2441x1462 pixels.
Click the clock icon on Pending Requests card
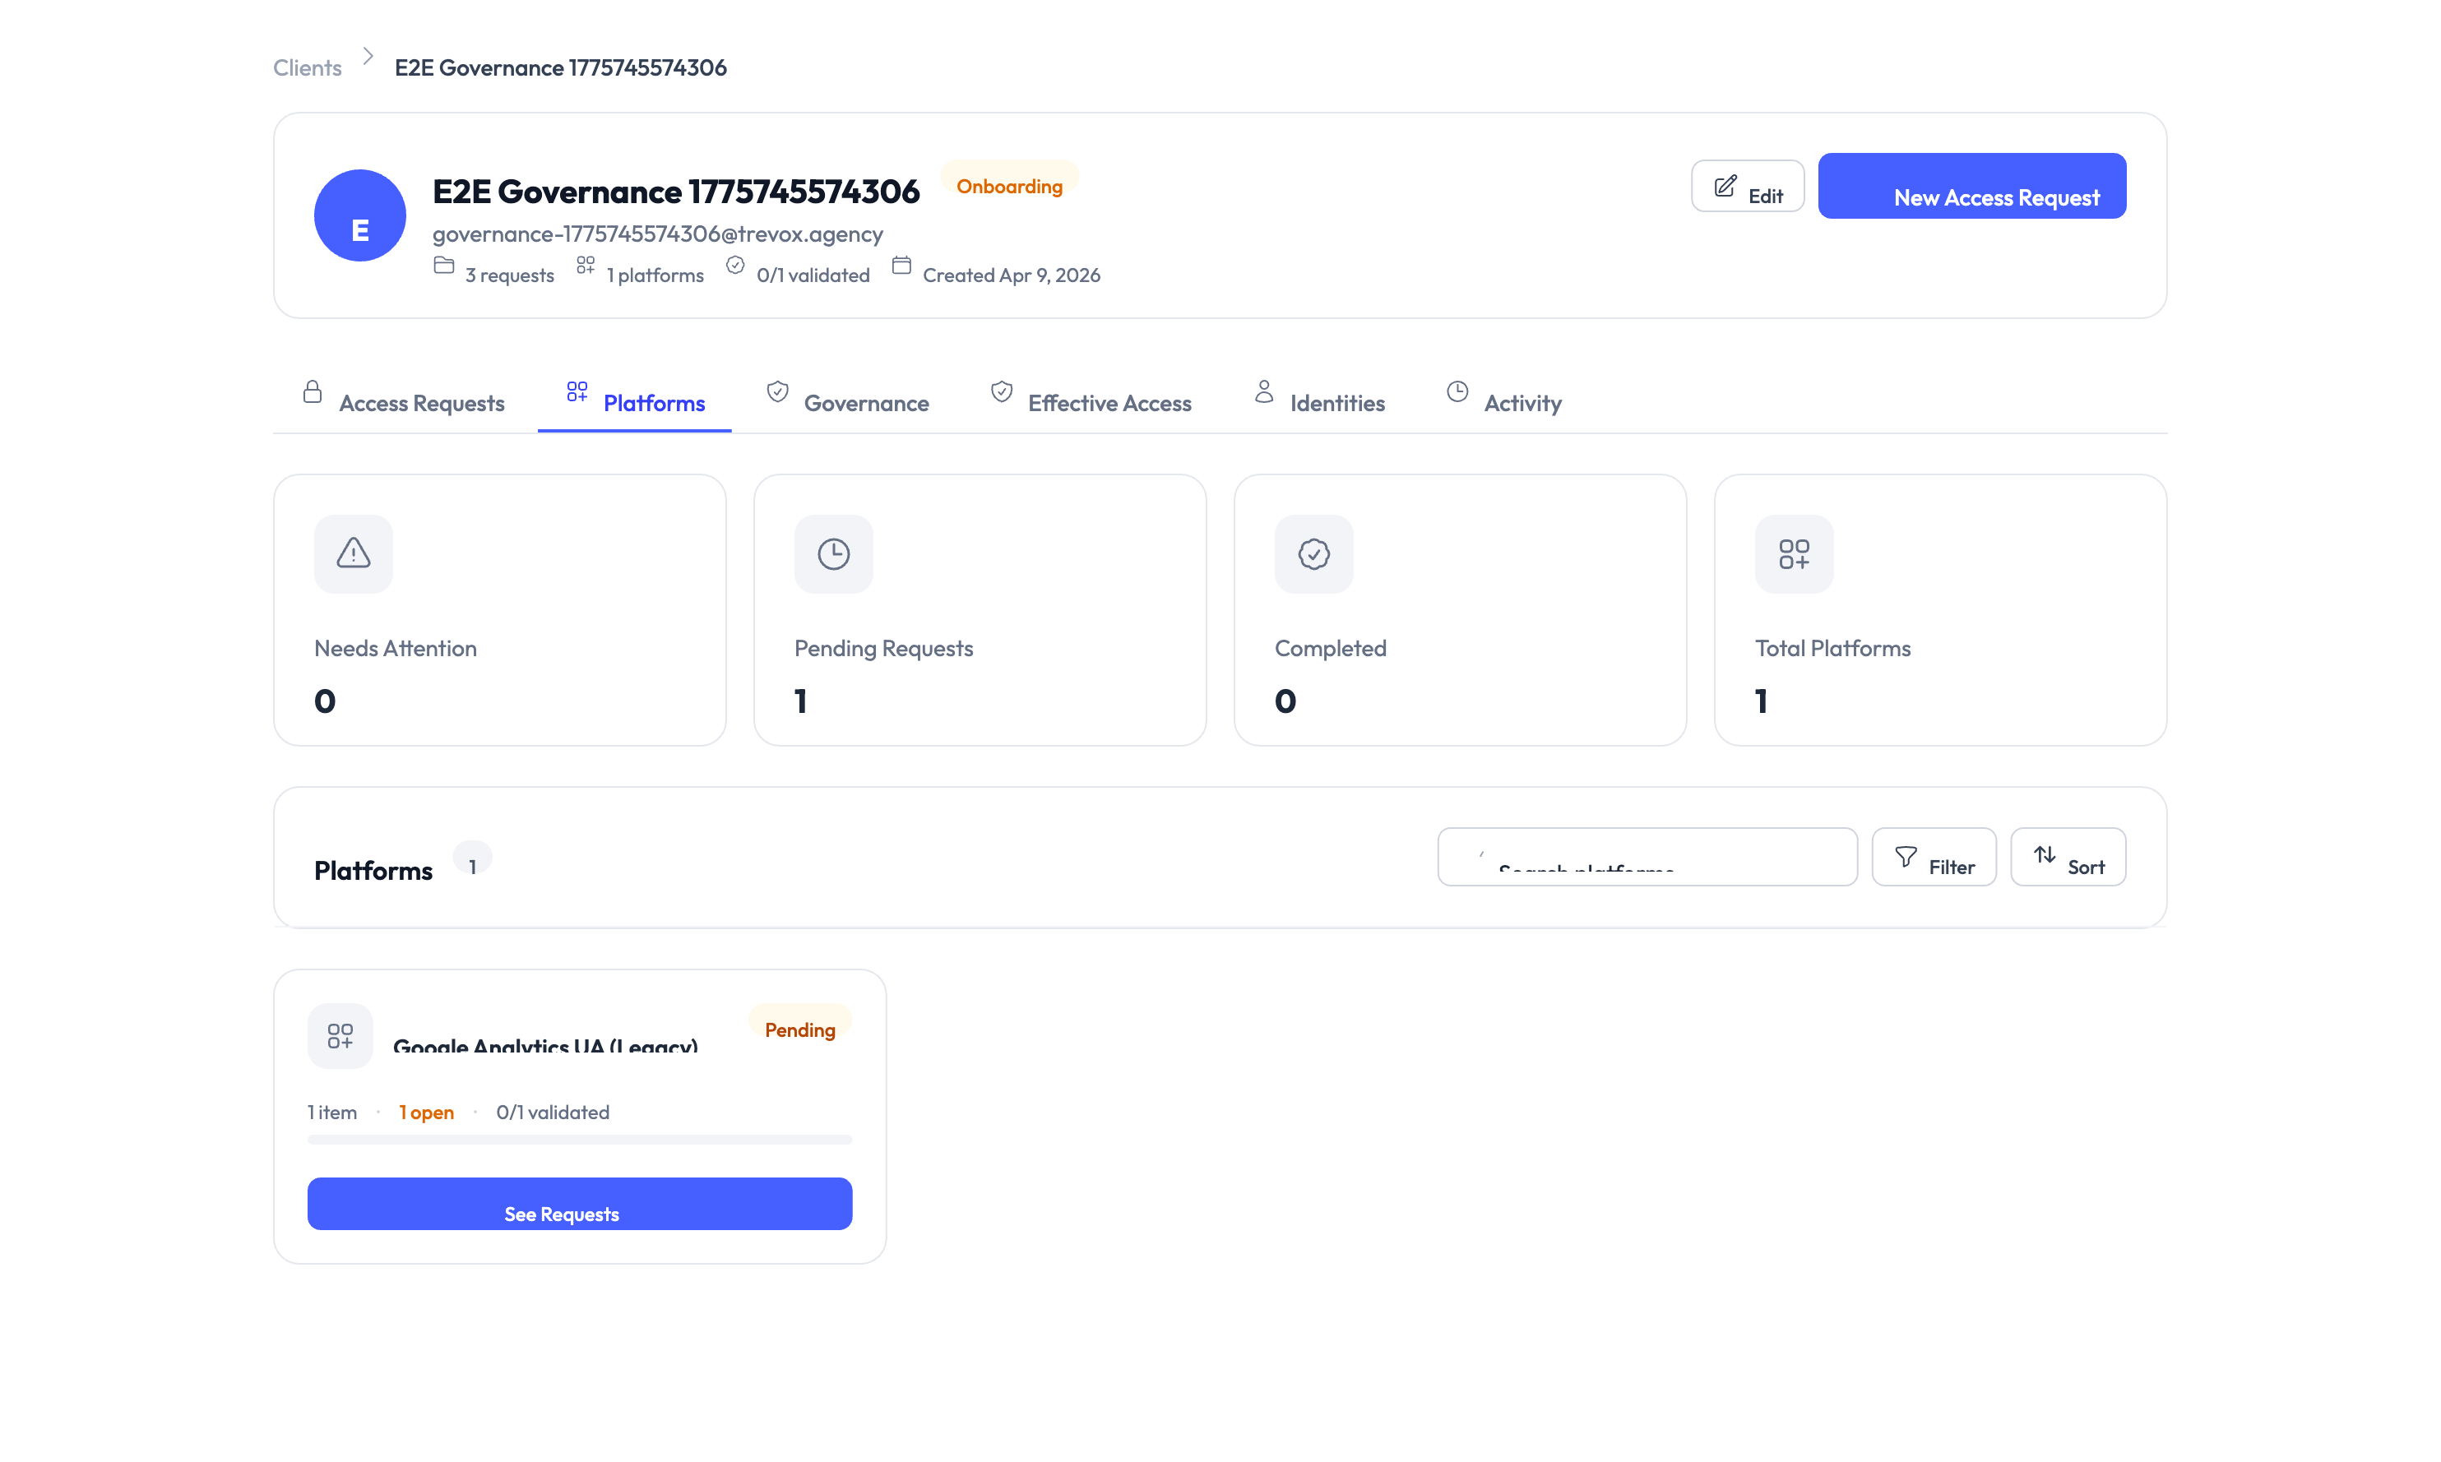coord(832,553)
